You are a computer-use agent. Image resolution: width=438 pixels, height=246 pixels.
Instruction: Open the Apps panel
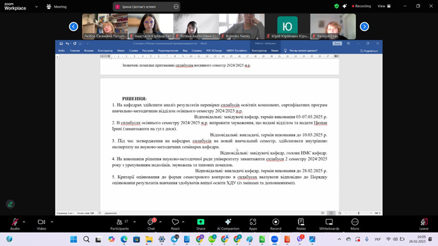[253, 224]
